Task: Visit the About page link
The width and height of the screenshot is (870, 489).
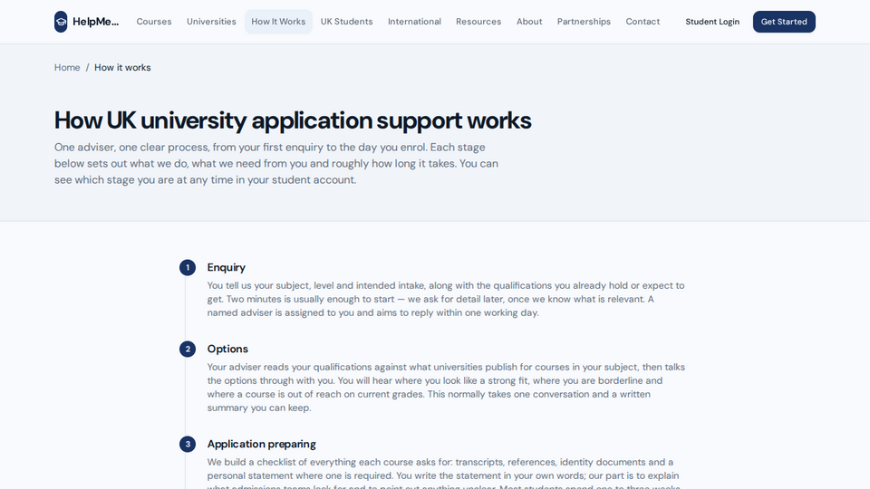Action: [x=529, y=22]
